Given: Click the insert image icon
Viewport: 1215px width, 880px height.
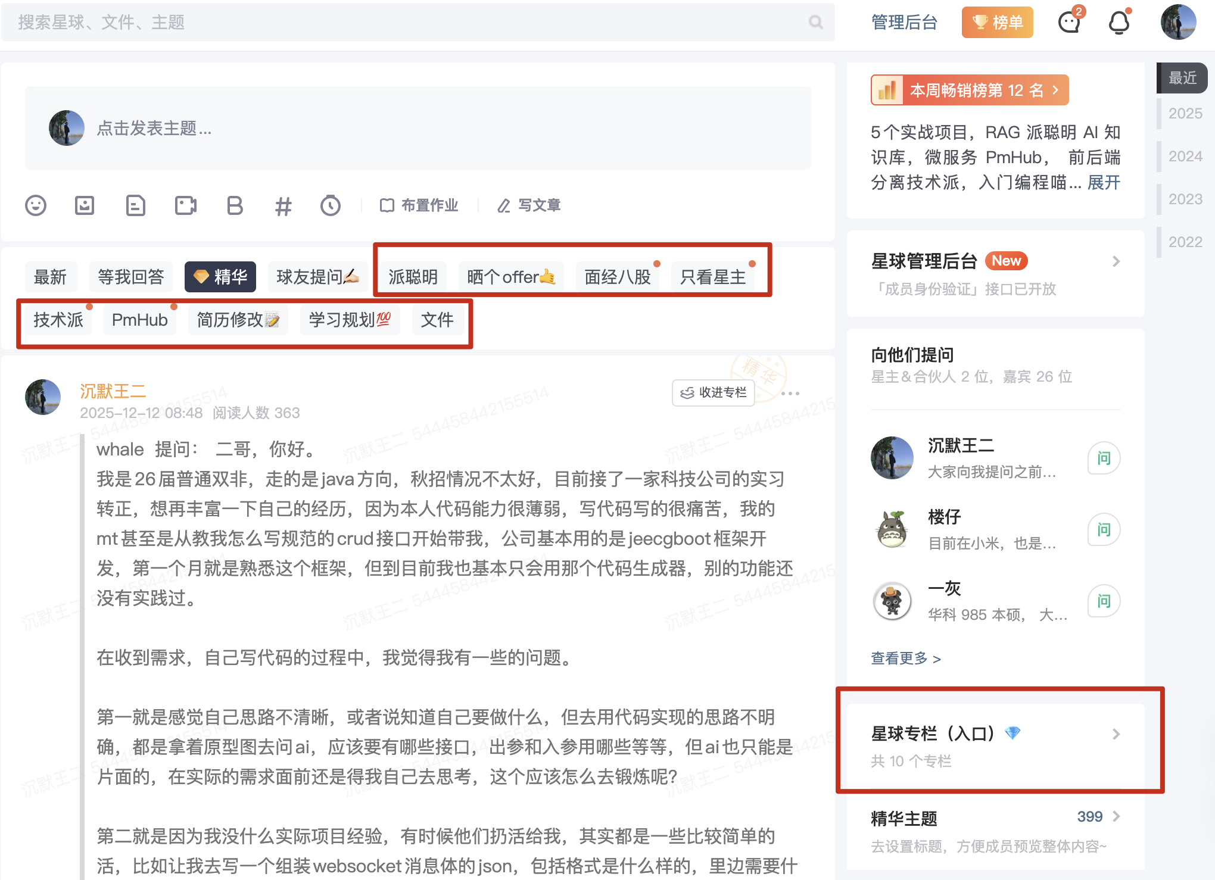Looking at the screenshot, I should tap(85, 205).
